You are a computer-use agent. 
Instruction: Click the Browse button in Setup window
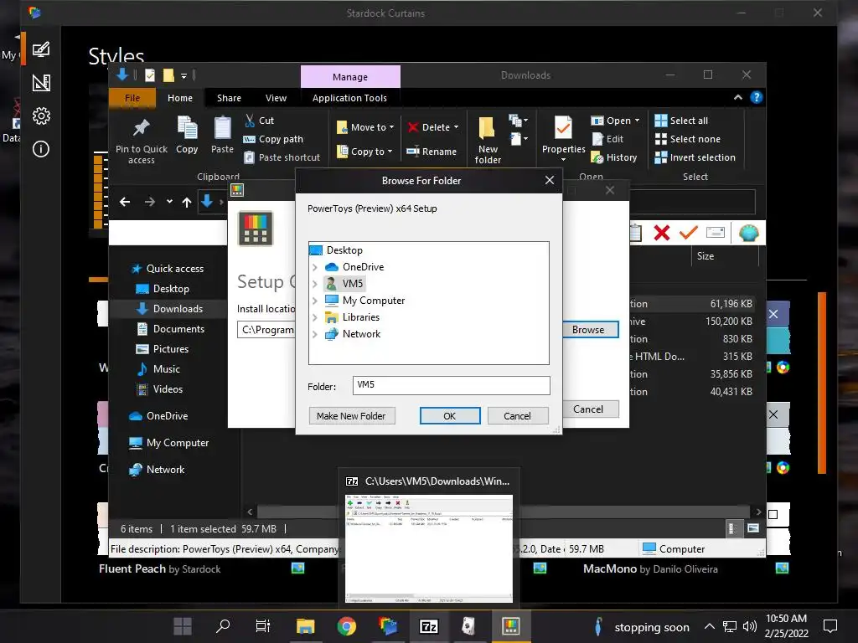click(x=591, y=330)
